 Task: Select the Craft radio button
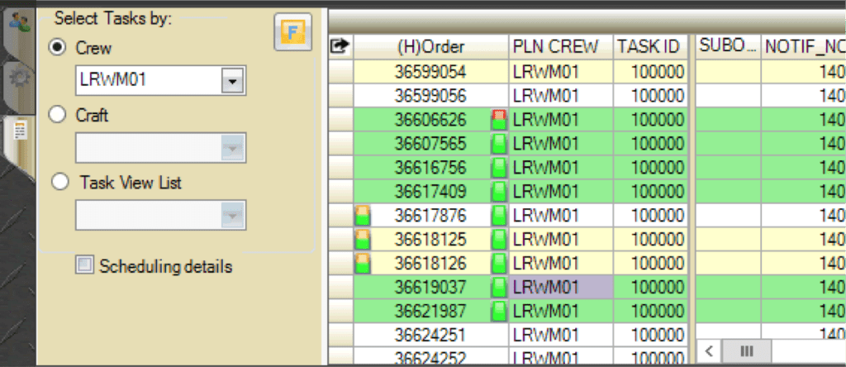58,116
